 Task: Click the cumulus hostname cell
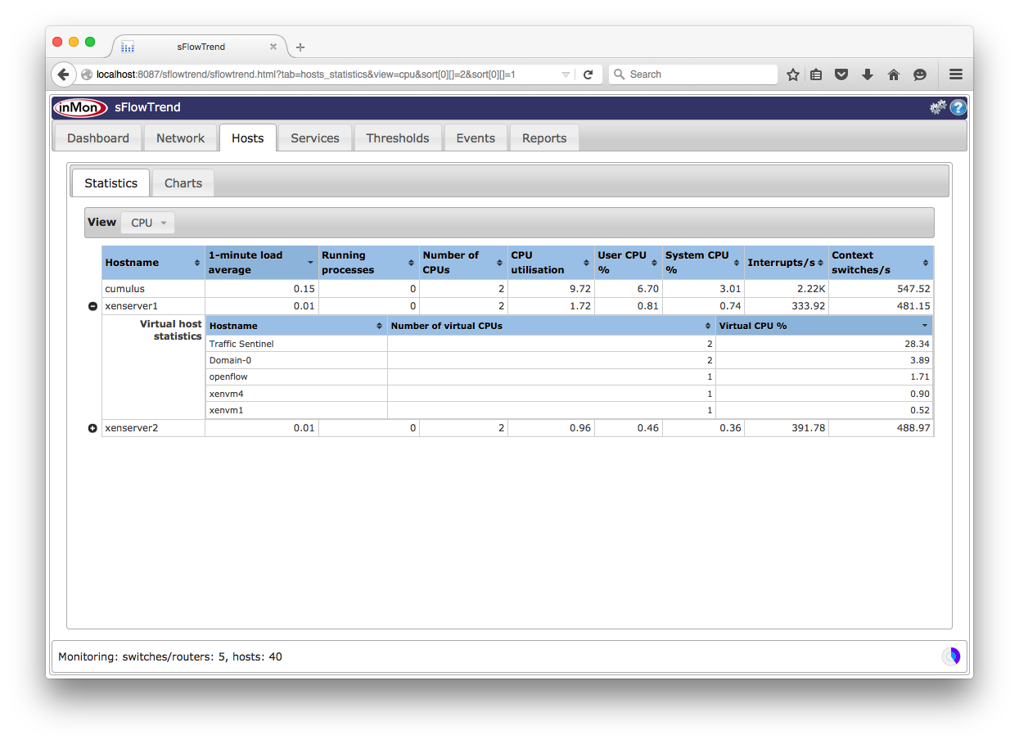153,289
